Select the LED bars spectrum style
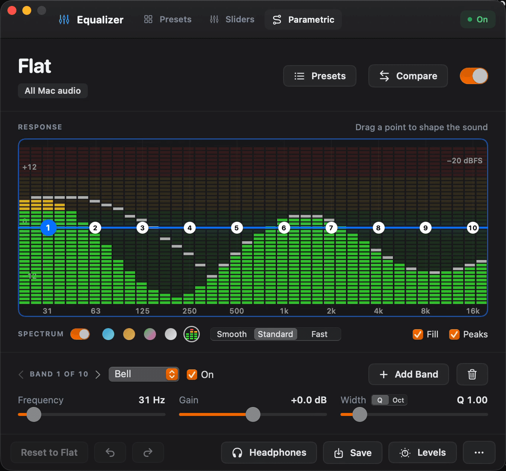Screen dimensions: 506x471 click(x=192, y=334)
